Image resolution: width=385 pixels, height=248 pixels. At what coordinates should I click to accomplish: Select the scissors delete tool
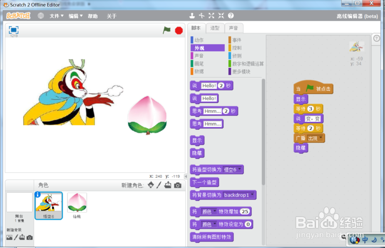pos(201,16)
